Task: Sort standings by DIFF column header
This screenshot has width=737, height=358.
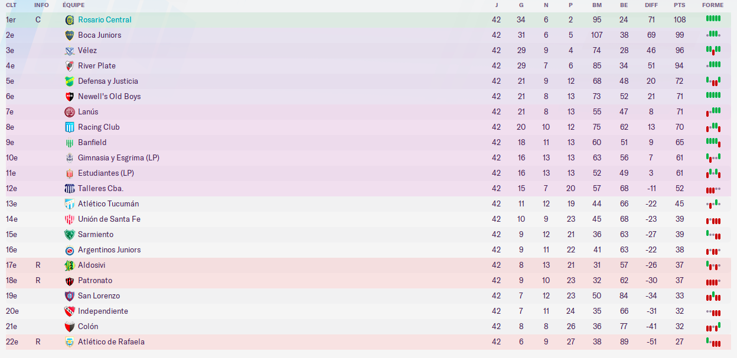Action: 651,5
